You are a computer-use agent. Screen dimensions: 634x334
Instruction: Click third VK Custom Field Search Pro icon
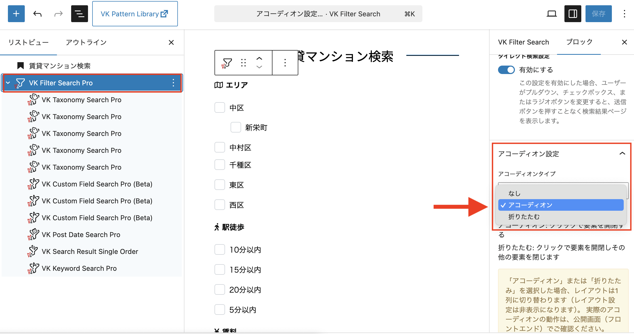tap(33, 218)
